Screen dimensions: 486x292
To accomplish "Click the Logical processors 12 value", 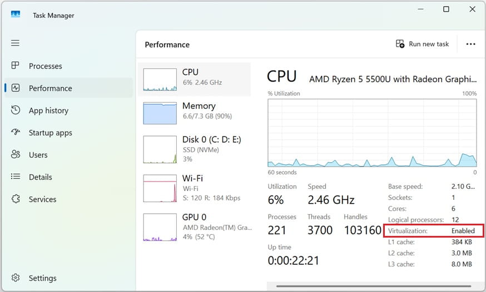I will point(455,220).
